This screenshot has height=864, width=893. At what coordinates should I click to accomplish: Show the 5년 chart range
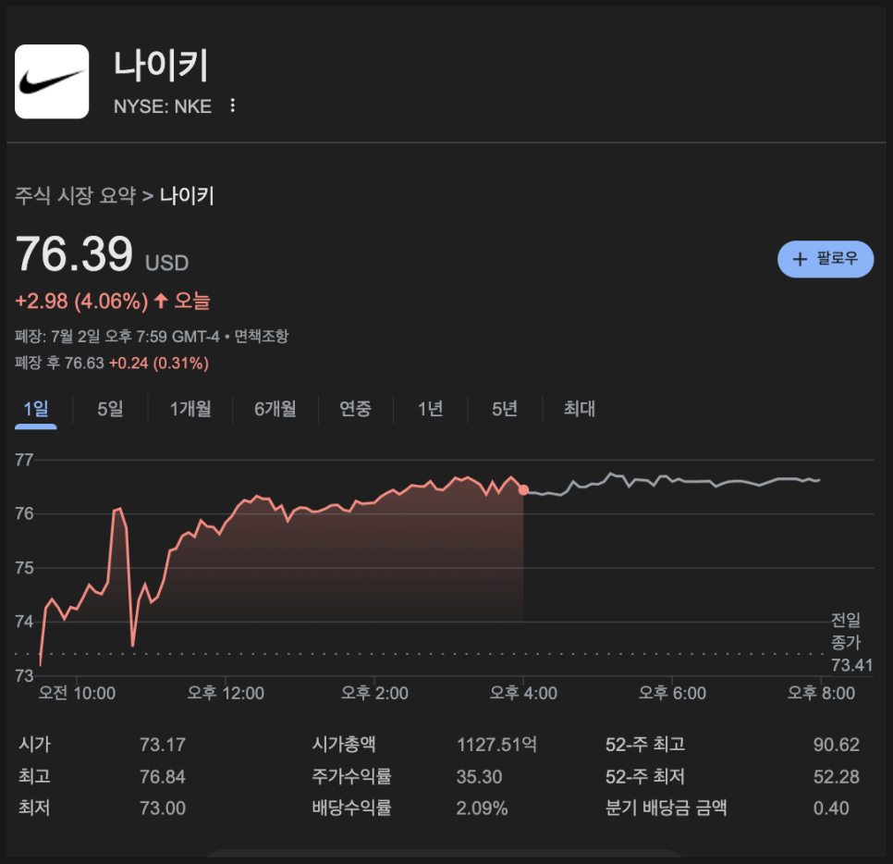pos(505,409)
